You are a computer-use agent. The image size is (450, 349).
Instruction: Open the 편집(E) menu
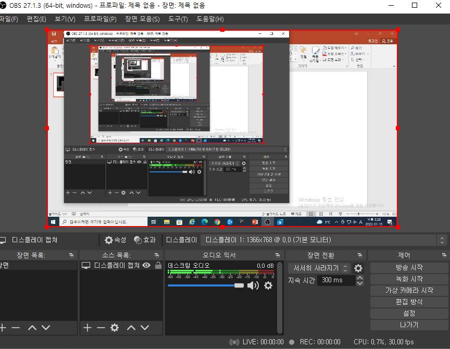36,19
